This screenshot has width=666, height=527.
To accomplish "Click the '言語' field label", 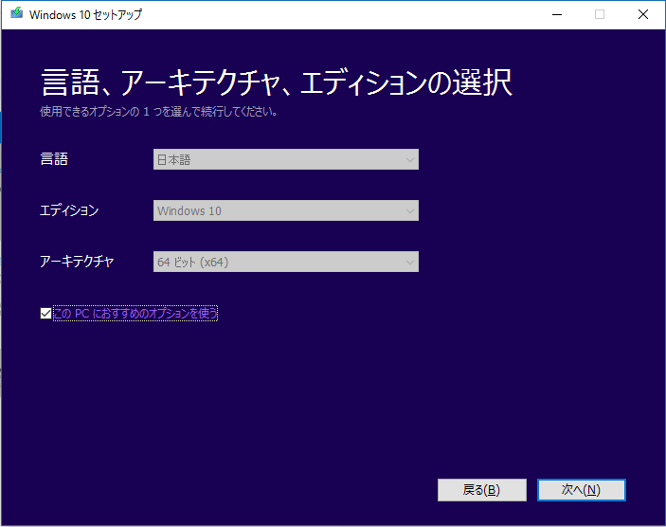I will coord(54,159).
